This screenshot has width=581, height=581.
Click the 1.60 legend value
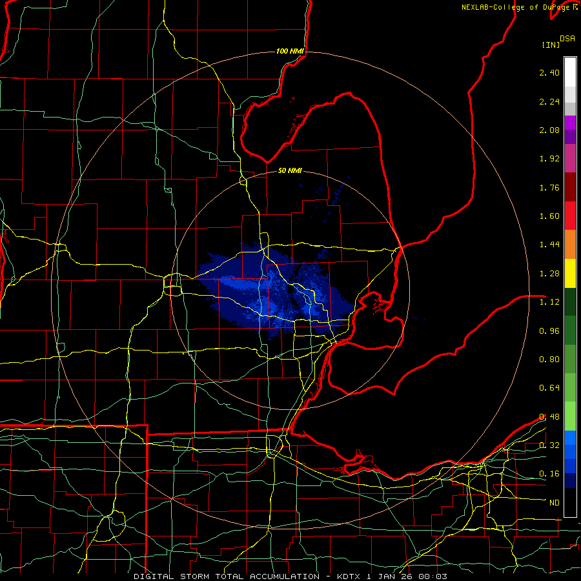pos(549,216)
